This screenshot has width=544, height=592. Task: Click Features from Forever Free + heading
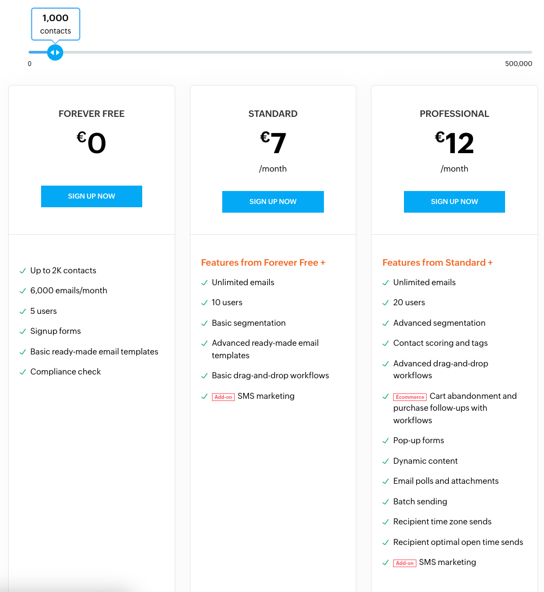click(263, 262)
